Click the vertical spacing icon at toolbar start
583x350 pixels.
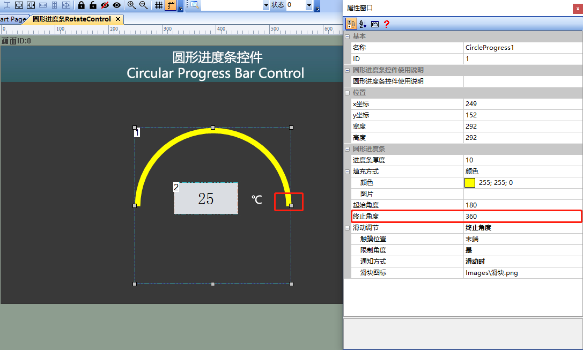point(7,5)
